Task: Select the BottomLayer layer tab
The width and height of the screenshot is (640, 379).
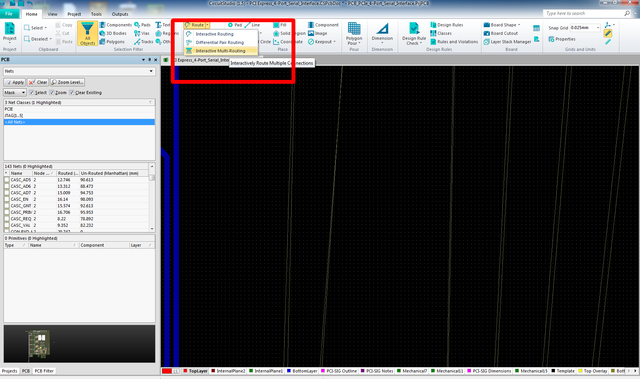Action: pyautogui.click(x=301, y=371)
